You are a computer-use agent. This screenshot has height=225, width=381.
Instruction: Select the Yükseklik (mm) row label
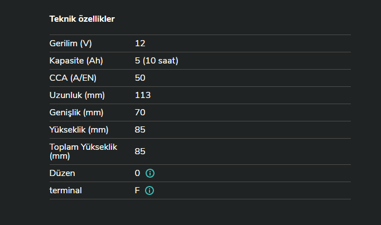click(x=79, y=130)
